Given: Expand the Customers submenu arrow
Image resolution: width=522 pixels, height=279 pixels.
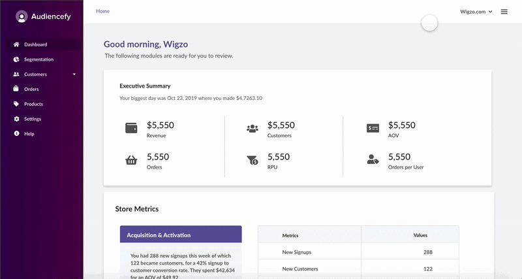Looking at the screenshot, I should click(74, 74).
